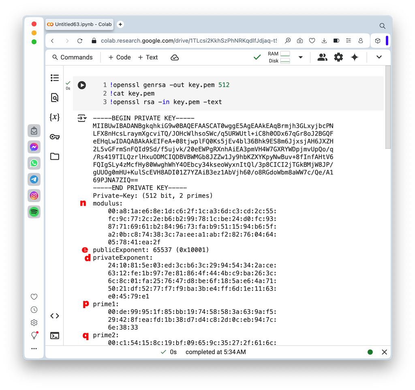The image size is (415, 390).
Task: Click the RAM Disk usage indicator
Action: point(279,57)
